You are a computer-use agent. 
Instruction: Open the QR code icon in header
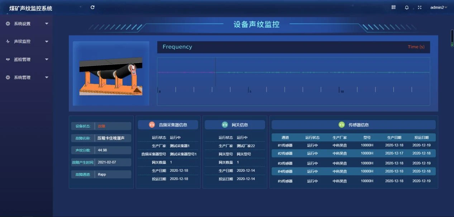393,7
